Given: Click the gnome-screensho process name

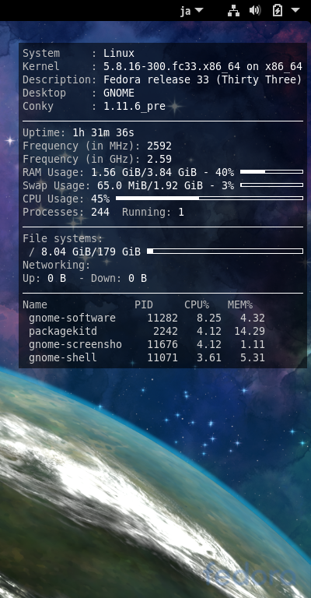Looking at the screenshot, I should (75, 344).
